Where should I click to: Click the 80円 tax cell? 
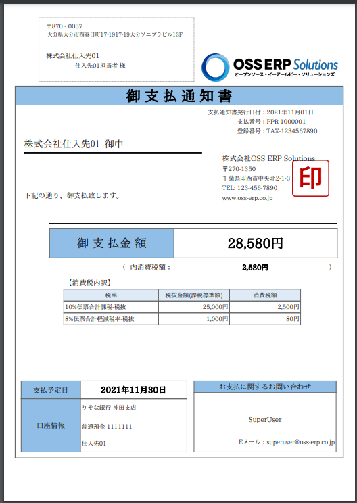[x=265, y=319]
